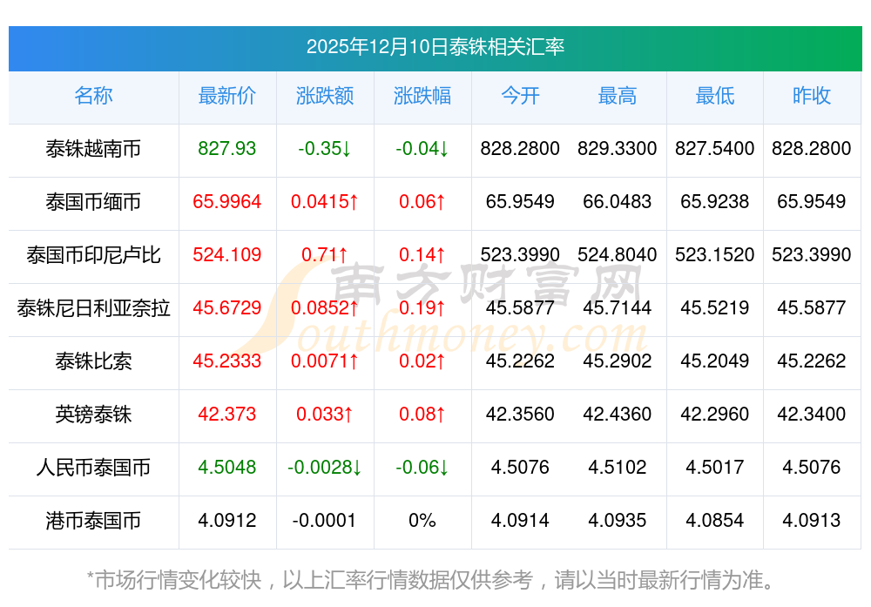
Task: Select the 泰国币缅币 row name
Action: pyautogui.click(x=93, y=201)
